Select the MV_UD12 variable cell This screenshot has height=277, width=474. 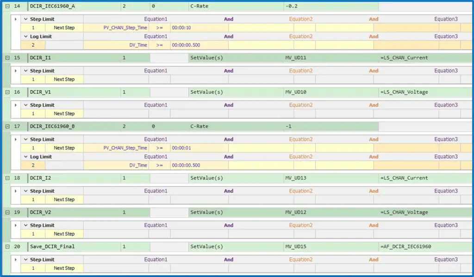pos(331,212)
